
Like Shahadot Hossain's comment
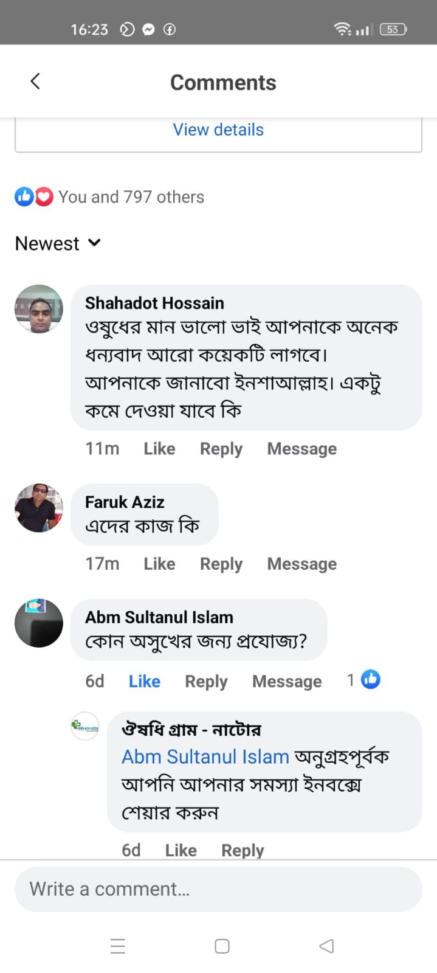pos(159,449)
